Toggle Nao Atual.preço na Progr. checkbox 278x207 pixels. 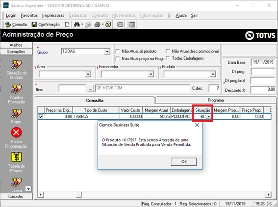[117, 58]
